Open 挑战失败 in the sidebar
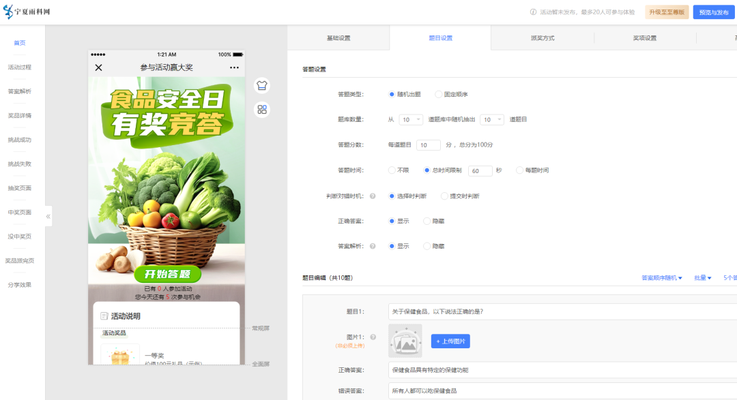This screenshot has width=737, height=400. [20, 164]
